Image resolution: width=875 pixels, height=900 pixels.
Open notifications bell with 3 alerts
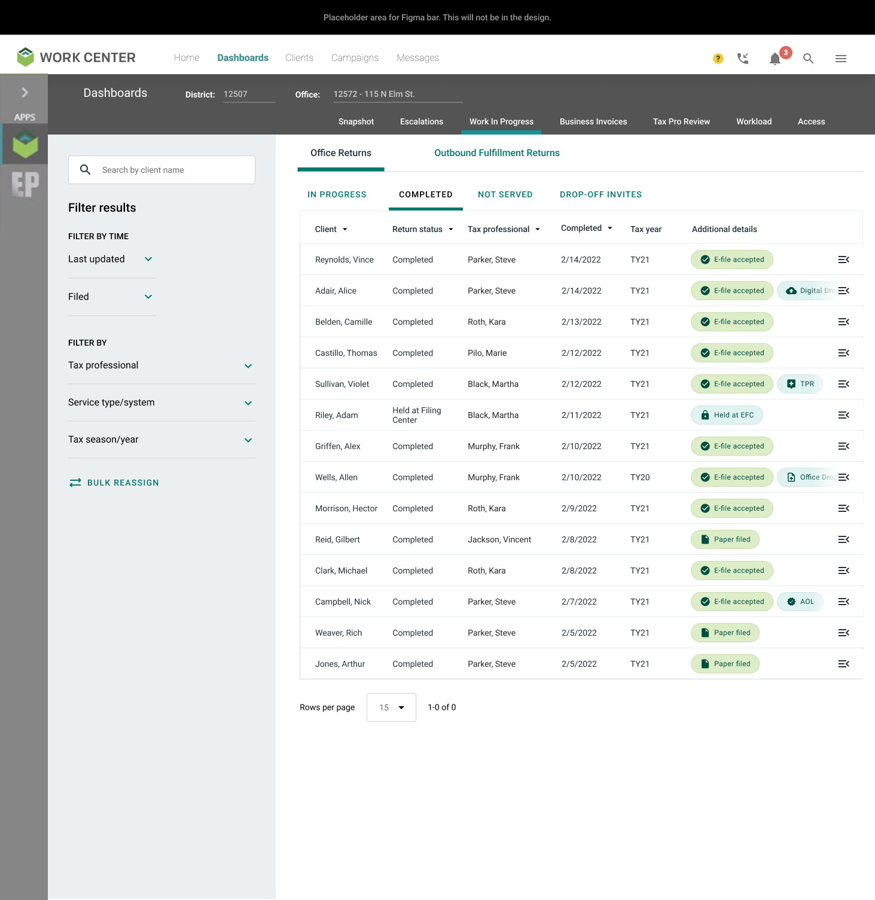(775, 59)
